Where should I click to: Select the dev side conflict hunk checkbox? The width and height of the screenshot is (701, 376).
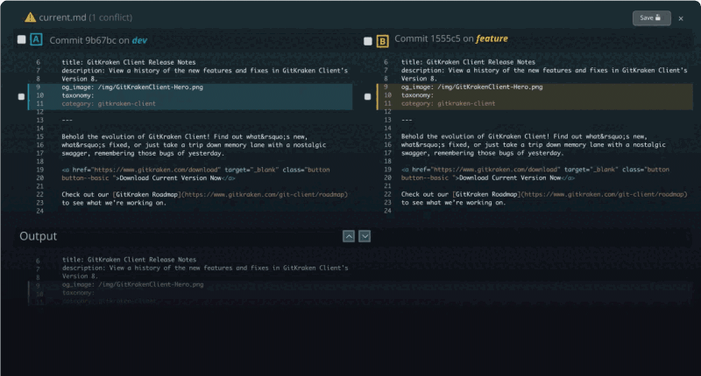coord(21,96)
